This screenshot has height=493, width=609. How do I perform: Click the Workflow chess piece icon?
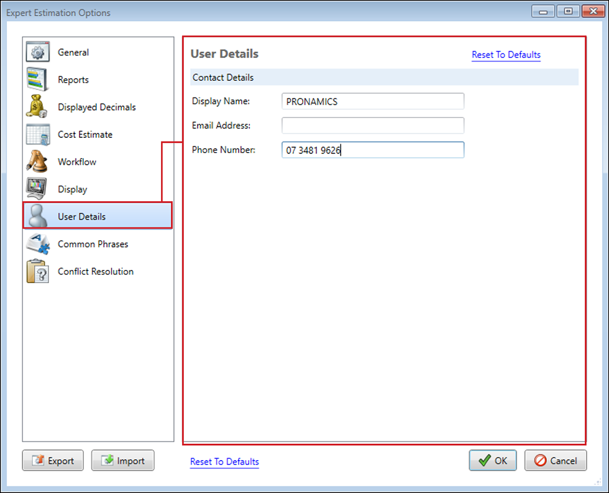(x=37, y=162)
